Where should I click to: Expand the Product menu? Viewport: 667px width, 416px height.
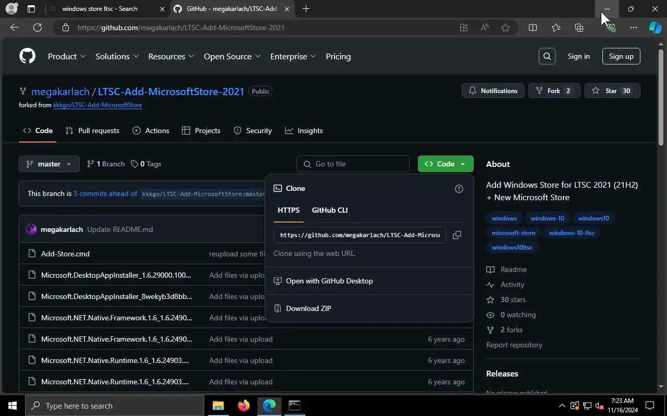(67, 56)
